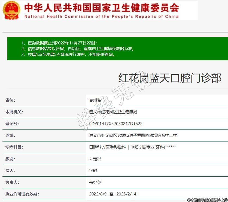Click the clinic name heading 红花岗蓝天口腔门诊部
The image size is (228, 202).
tap(170, 78)
